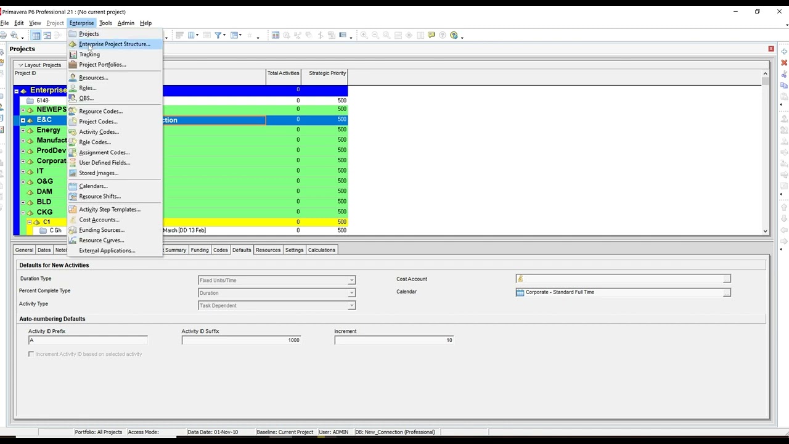
Task: Open the Tools menu
Action: [x=105, y=23]
